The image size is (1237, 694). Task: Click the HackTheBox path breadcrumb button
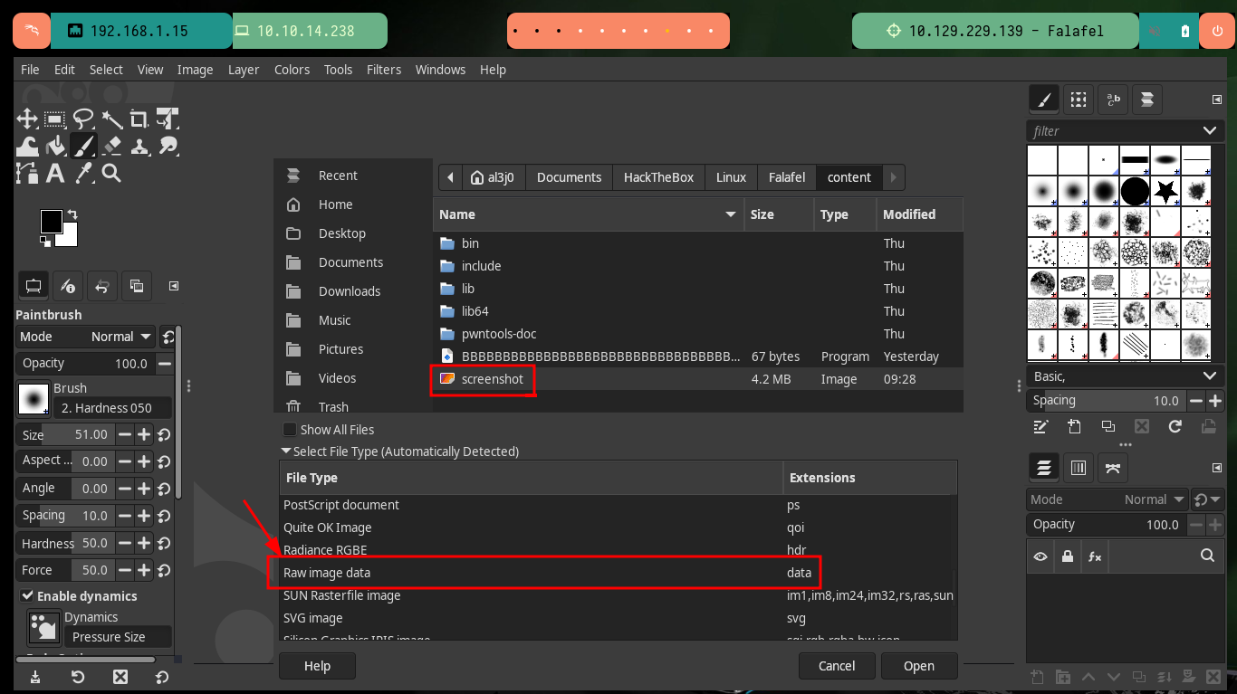(x=658, y=177)
